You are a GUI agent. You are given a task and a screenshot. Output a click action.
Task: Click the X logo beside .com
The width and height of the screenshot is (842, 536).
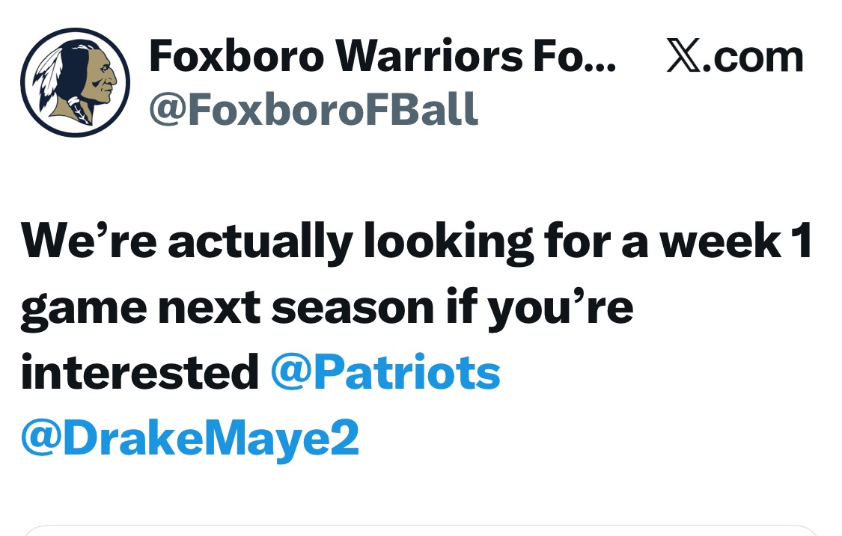click(682, 58)
